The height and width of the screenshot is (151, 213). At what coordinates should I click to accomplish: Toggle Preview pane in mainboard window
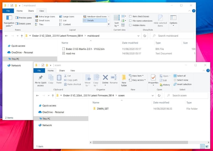[x=23, y=18]
